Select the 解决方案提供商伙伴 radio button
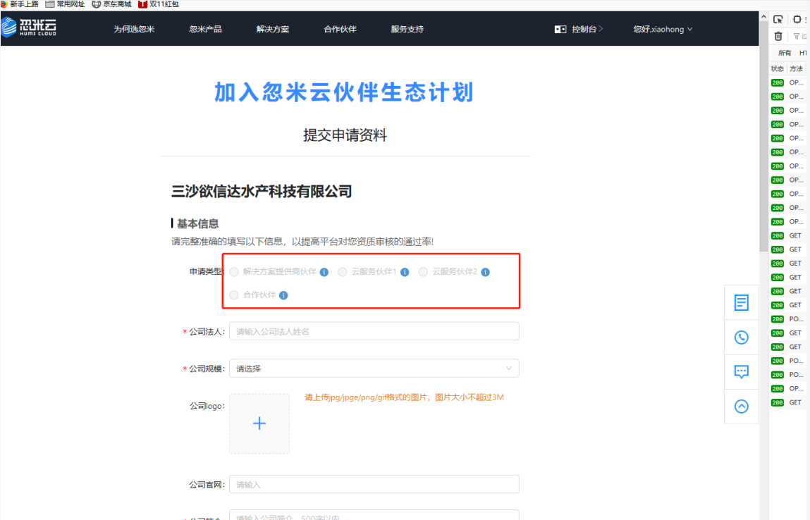The width and height of the screenshot is (810, 520). 233,271
